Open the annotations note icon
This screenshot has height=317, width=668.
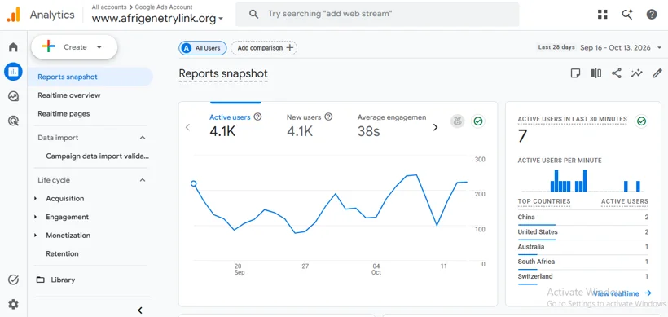click(575, 73)
